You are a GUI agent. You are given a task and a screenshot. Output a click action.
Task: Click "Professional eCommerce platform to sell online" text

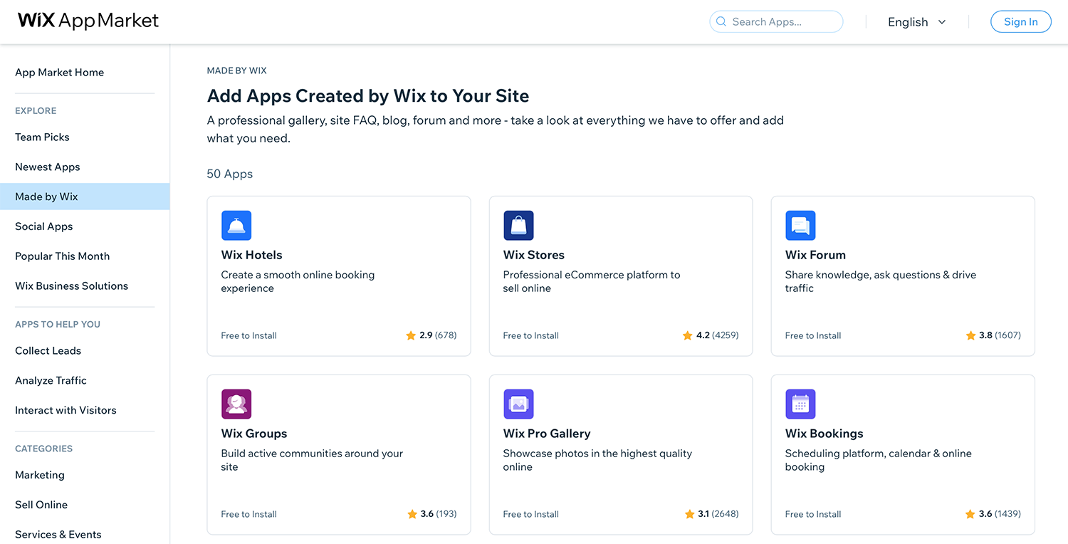click(x=592, y=282)
